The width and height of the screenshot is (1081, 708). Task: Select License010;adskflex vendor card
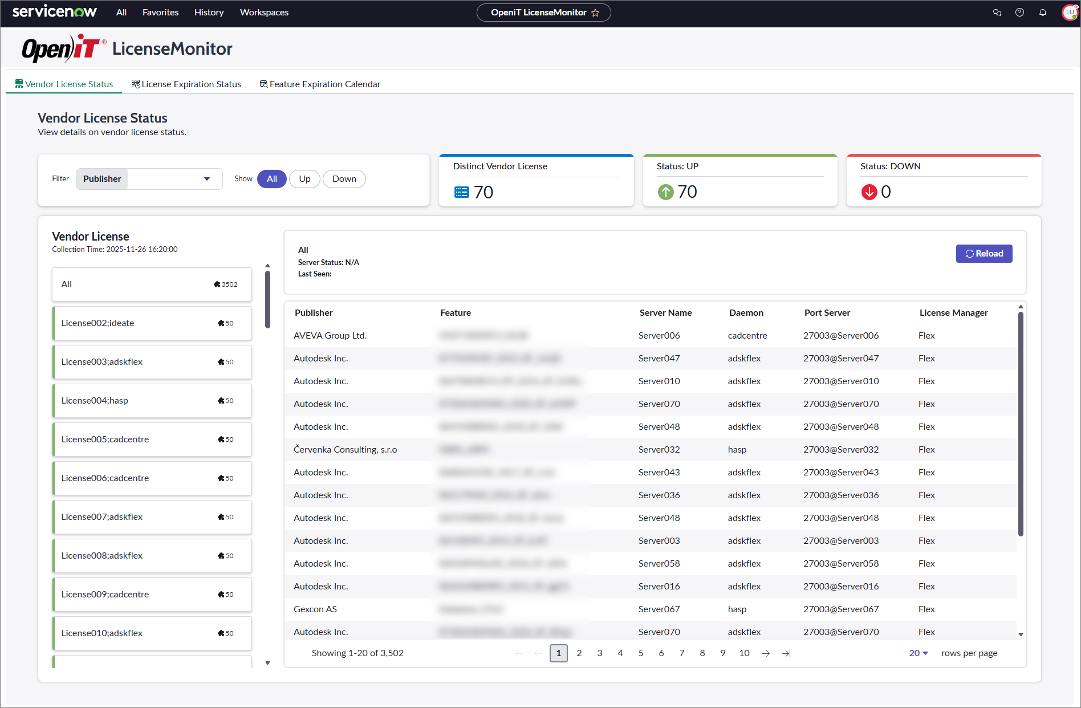152,633
